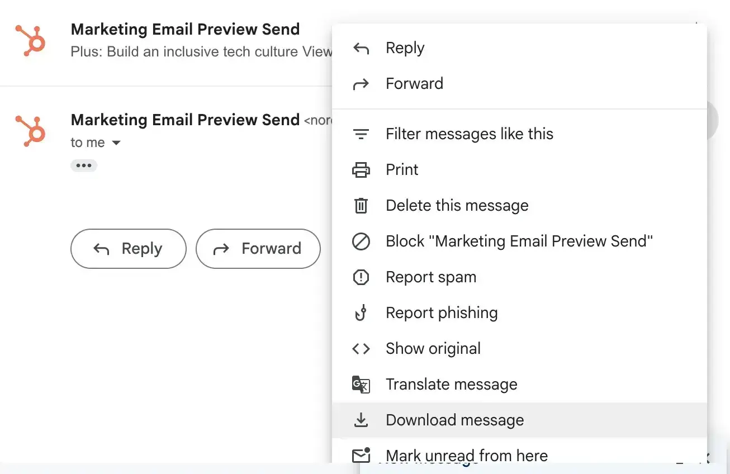This screenshot has width=730, height=474.
Task: Select 'Translate message' from the menu
Action: click(451, 384)
